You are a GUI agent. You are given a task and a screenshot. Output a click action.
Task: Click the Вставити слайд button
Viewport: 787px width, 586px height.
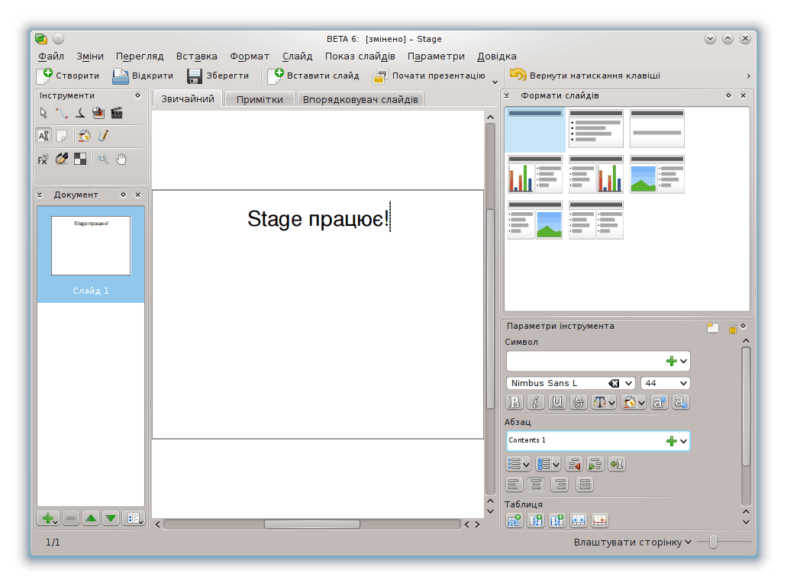coord(314,76)
